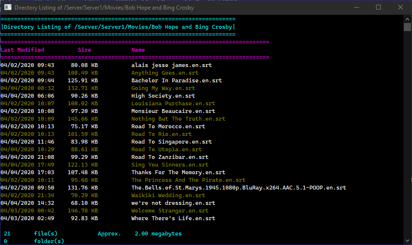Click the 'Last Modified' column header
412x245 pixels.
[23, 50]
